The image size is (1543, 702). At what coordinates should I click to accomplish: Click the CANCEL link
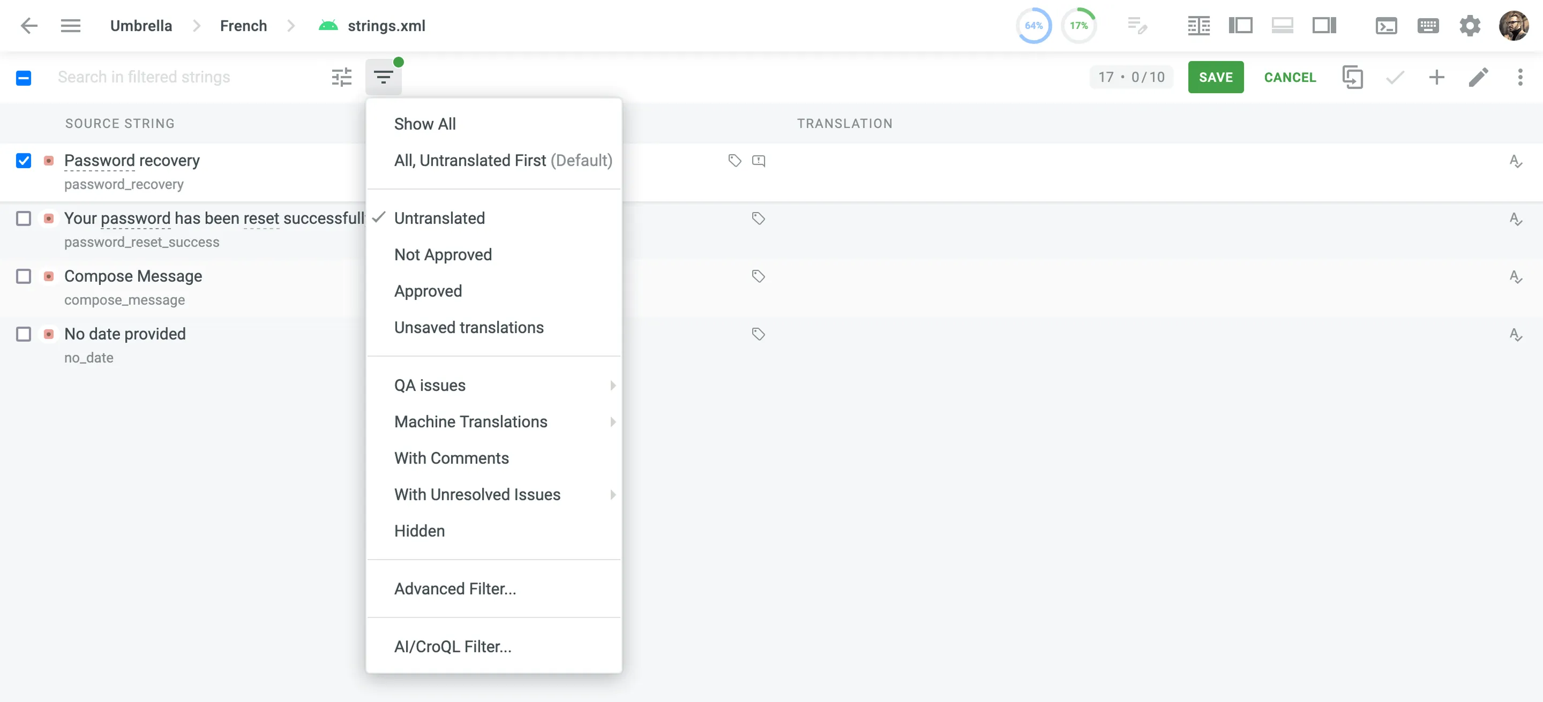[1290, 77]
